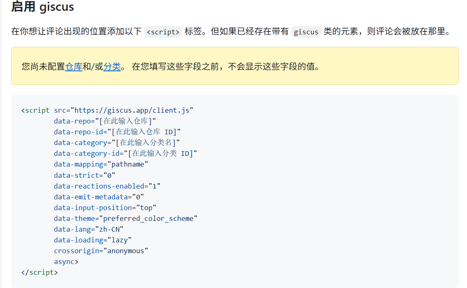Screen dimensions: 467x288
Task: Click the crossorigin="anonymous" line
Action: [101, 251]
